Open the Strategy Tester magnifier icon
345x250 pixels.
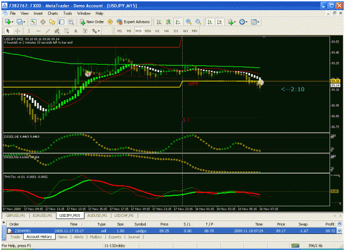(71, 22)
